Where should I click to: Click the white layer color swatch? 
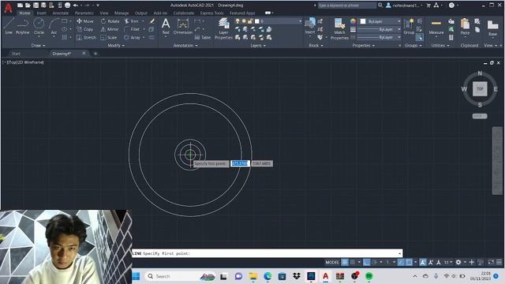256,21
